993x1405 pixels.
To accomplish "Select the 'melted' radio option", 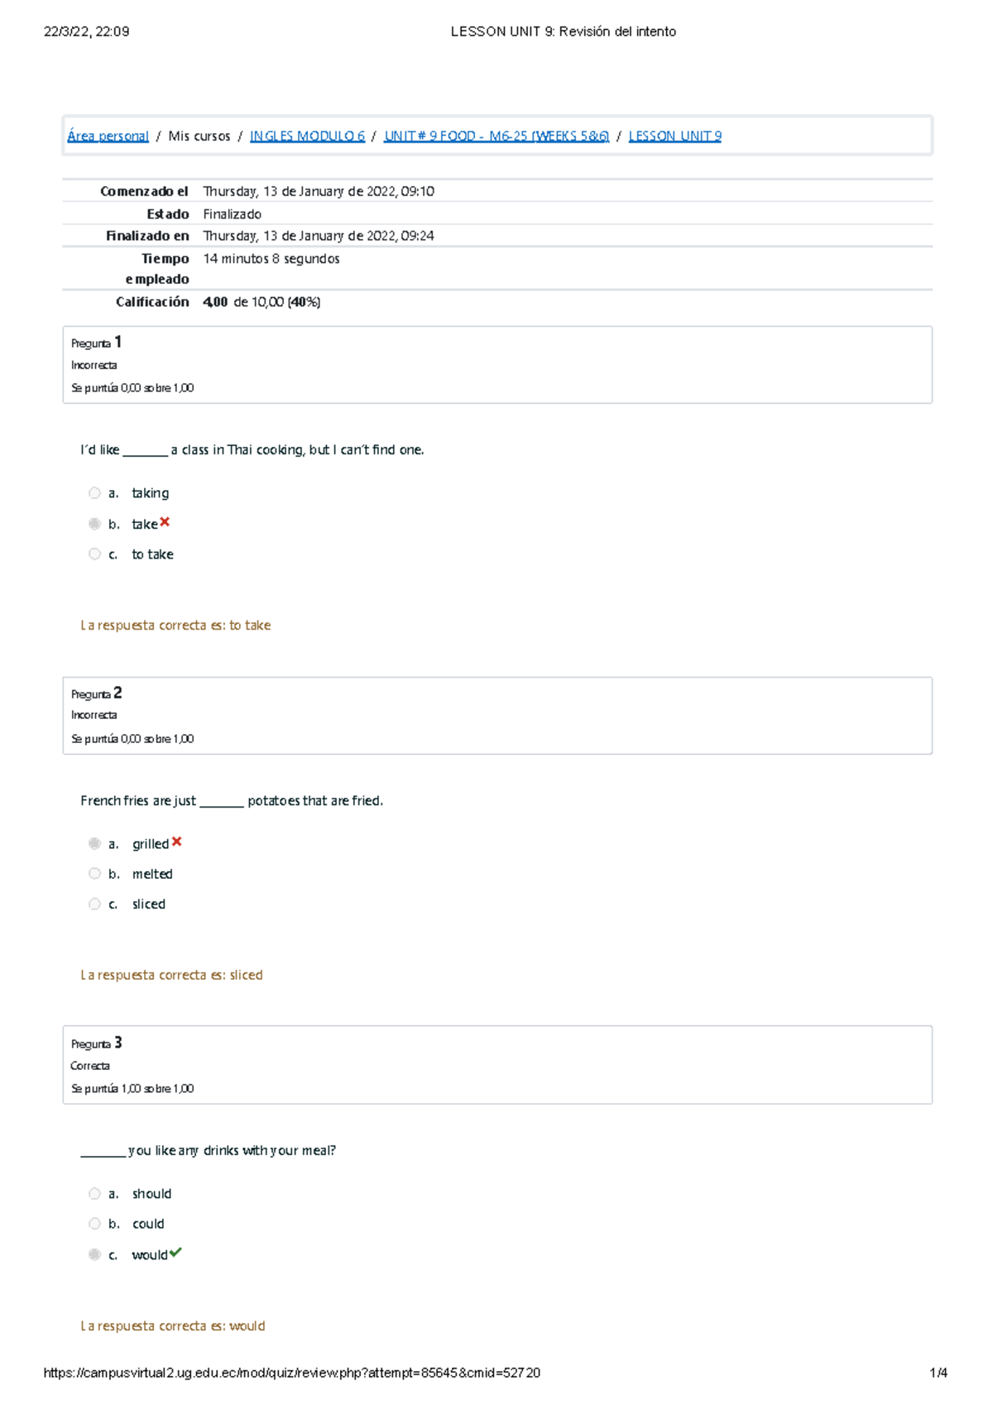I will pyautogui.click(x=94, y=874).
